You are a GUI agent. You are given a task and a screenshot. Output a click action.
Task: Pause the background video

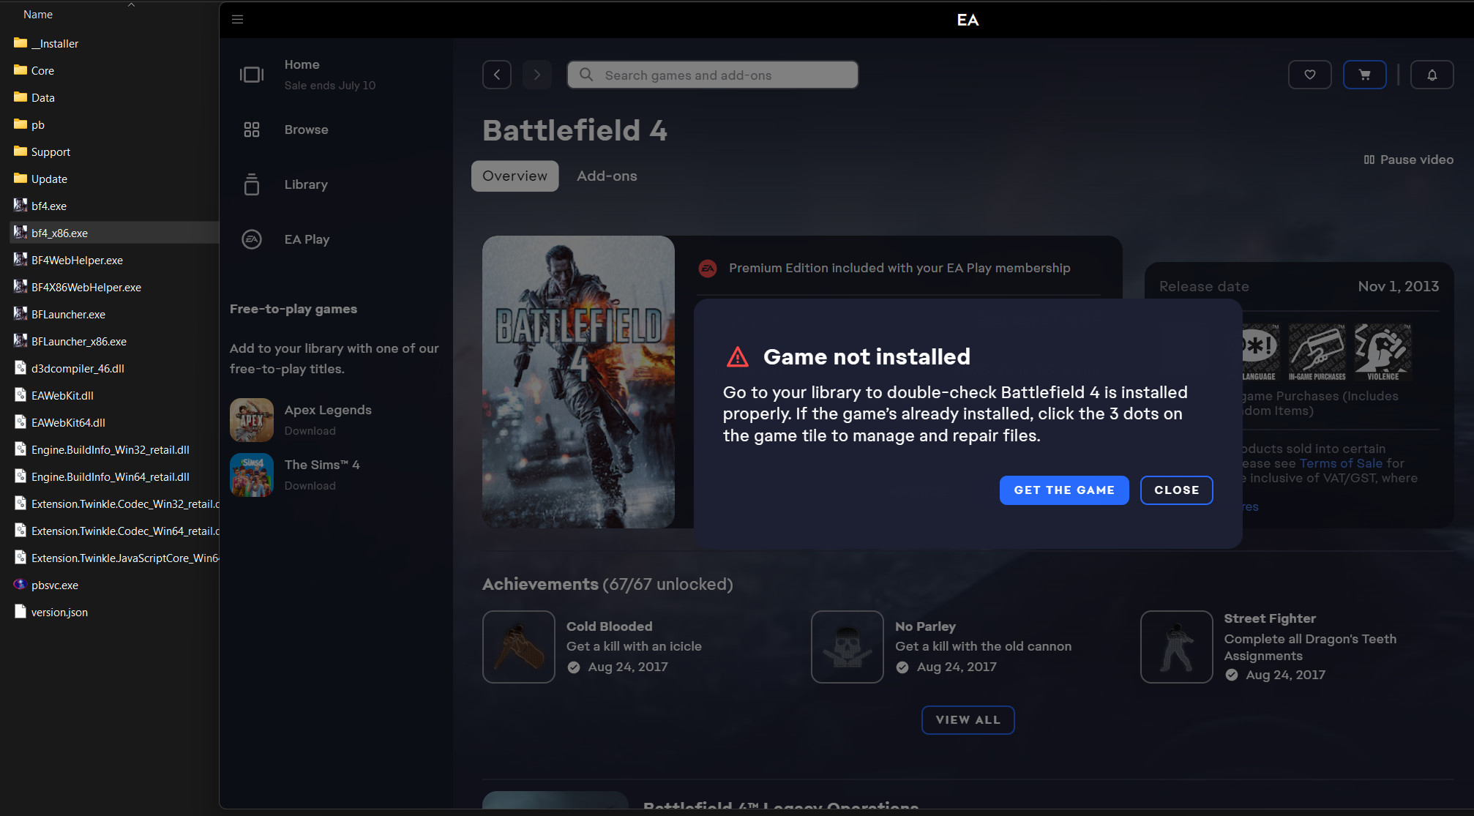tap(1409, 160)
